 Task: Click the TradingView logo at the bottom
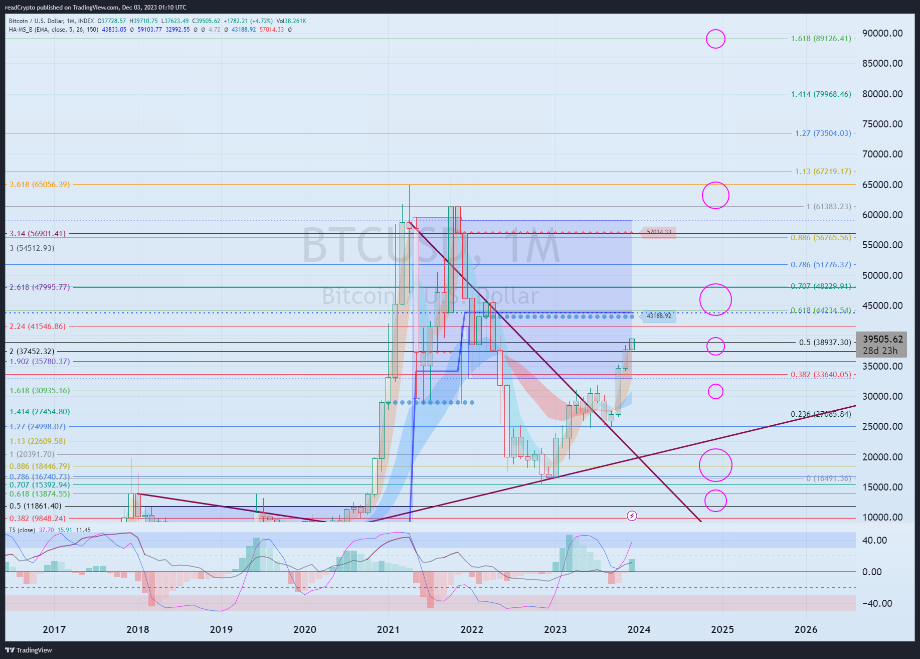(29, 650)
